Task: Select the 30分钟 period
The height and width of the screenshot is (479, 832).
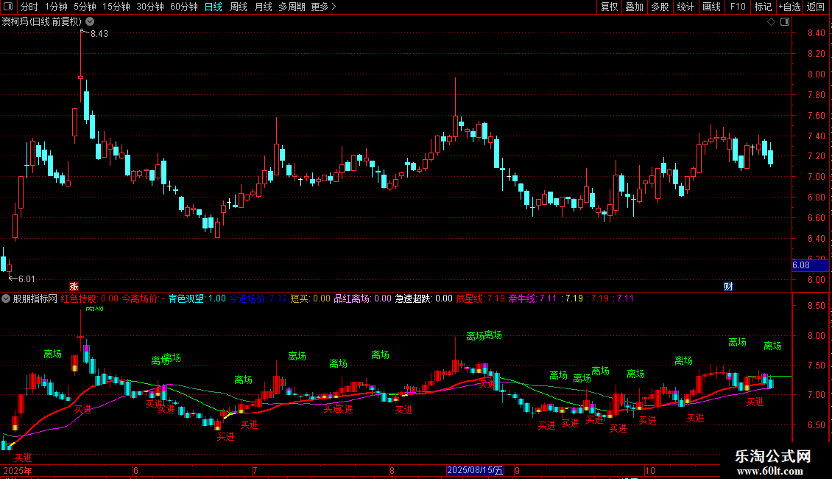Action: point(150,7)
